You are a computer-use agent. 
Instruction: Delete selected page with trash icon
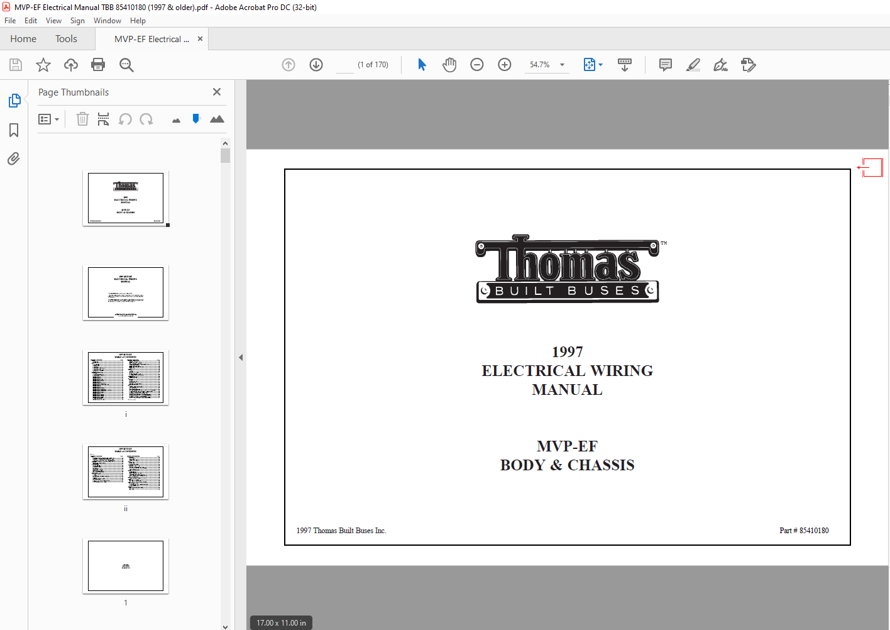[82, 119]
